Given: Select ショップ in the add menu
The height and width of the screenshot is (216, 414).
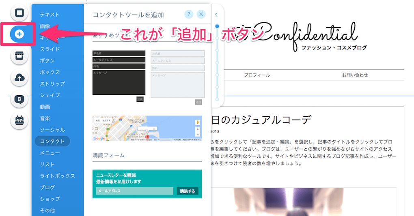Looking at the screenshot, I should coord(50,199).
